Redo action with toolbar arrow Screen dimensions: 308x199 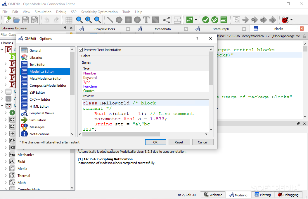click(56, 20)
